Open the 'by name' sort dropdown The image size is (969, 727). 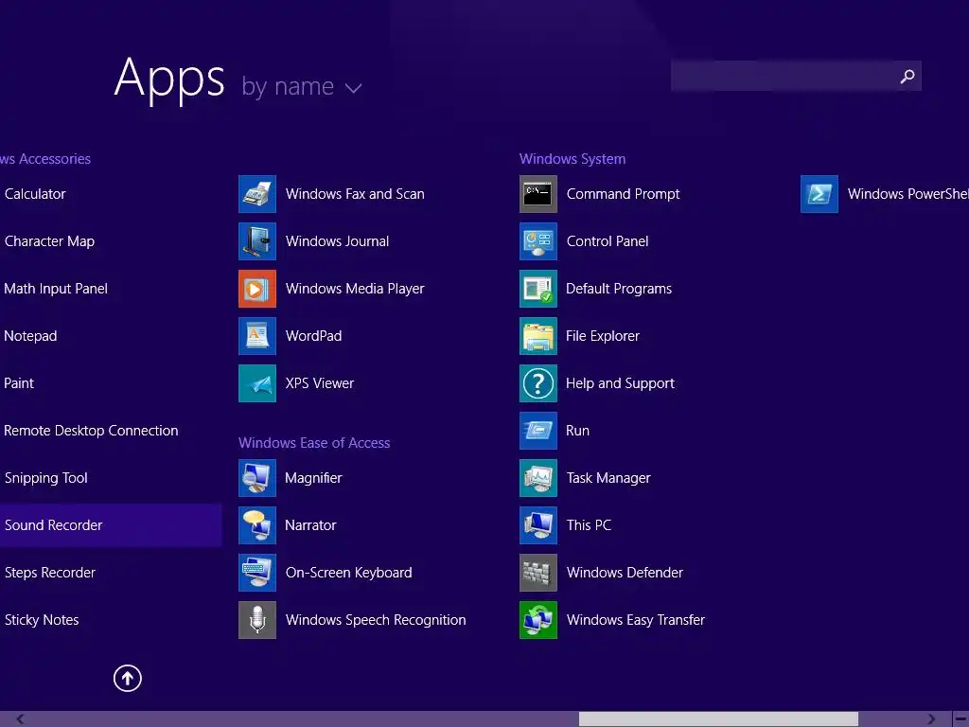pos(301,86)
